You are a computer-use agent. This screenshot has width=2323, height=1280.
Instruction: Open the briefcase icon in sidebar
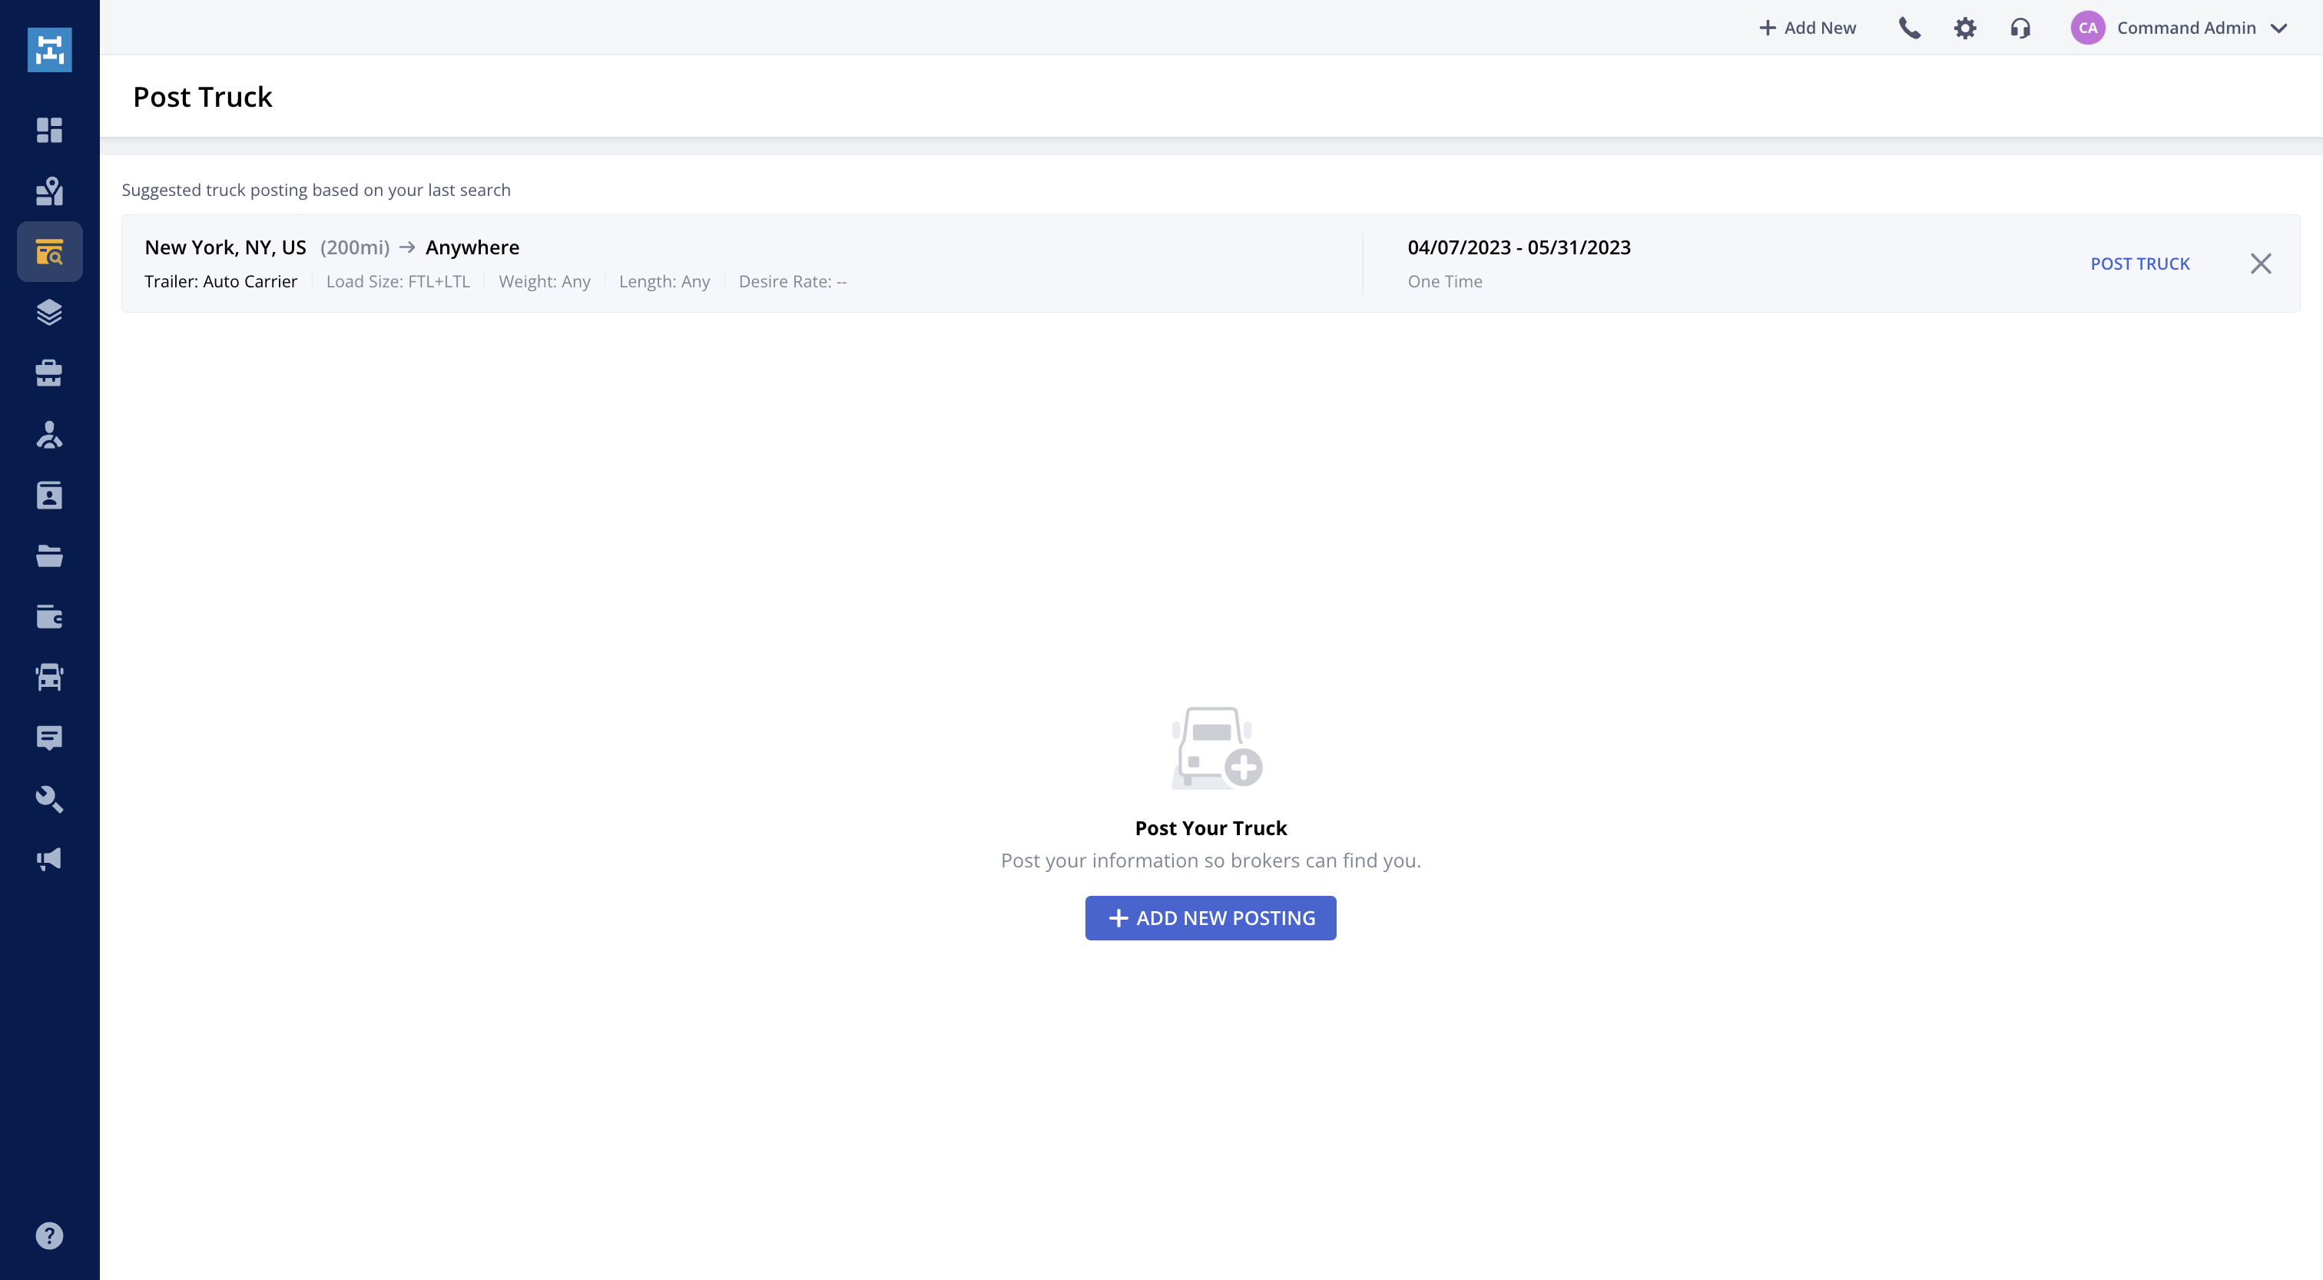pos(50,373)
